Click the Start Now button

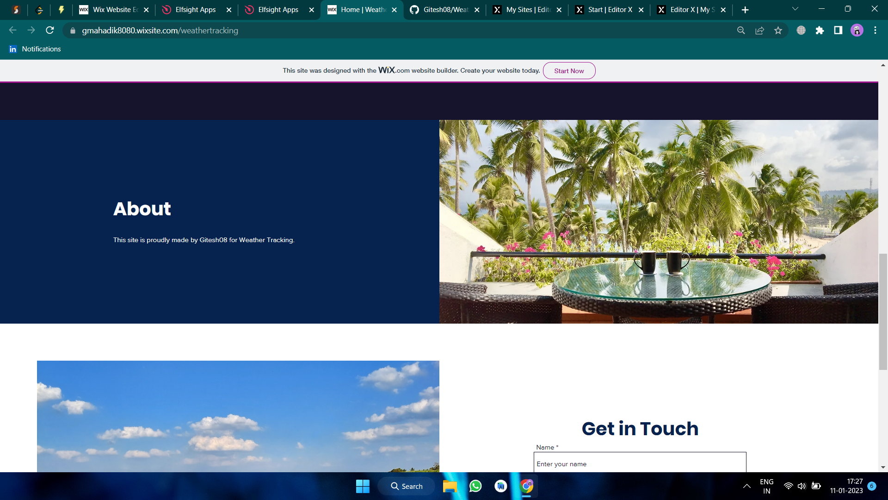569,71
